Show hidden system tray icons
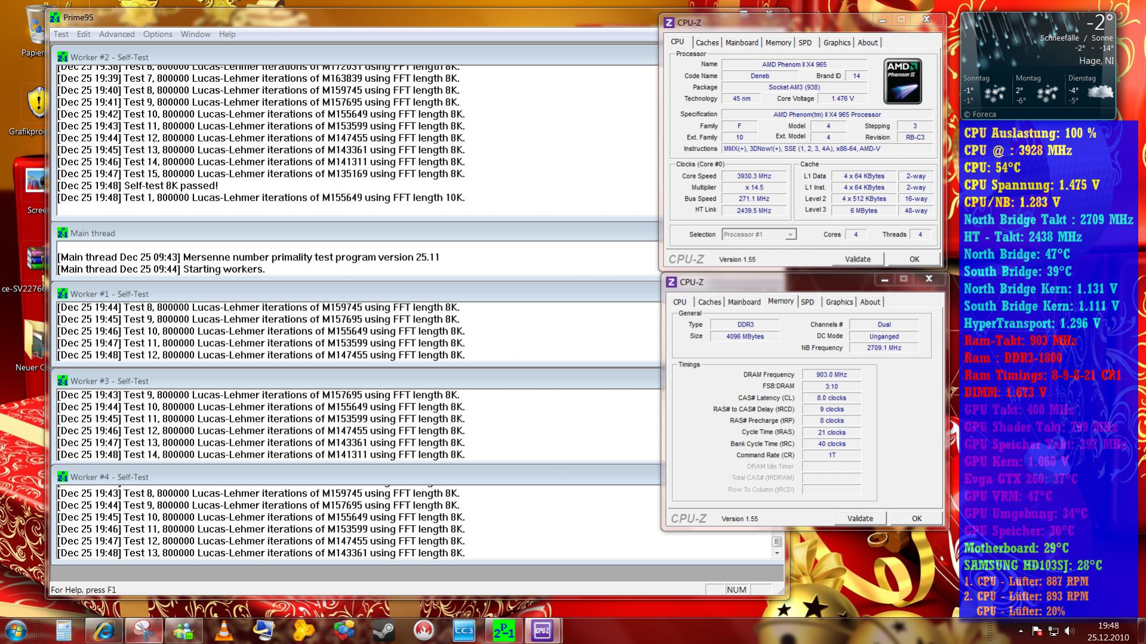Screen dimensions: 1146x644 click(x=1021, y=631)
